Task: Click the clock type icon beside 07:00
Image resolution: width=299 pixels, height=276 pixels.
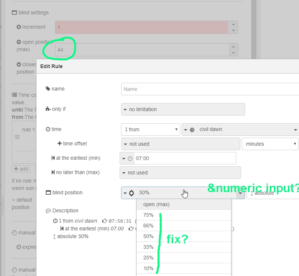Action: click(130, 158)
